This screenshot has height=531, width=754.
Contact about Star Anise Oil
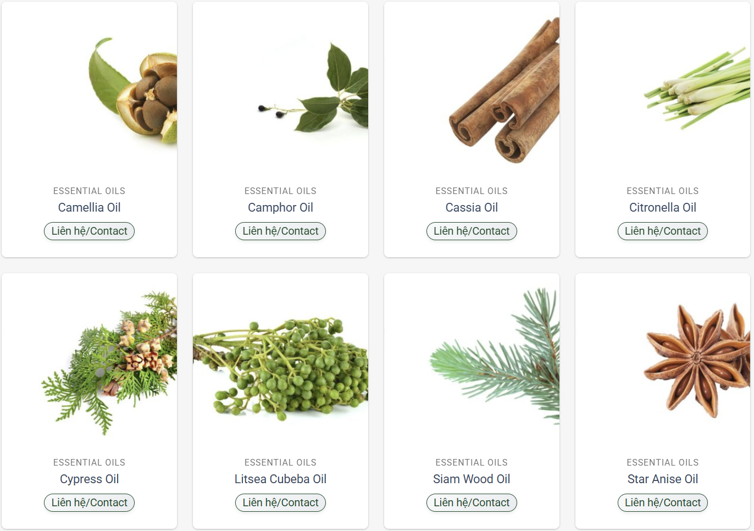pyautogui.click(x=663, y=503)
